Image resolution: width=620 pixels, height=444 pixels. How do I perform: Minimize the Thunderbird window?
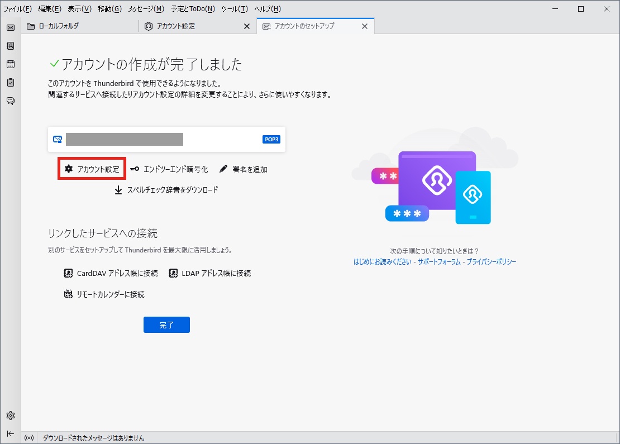(x=555, y=9)
